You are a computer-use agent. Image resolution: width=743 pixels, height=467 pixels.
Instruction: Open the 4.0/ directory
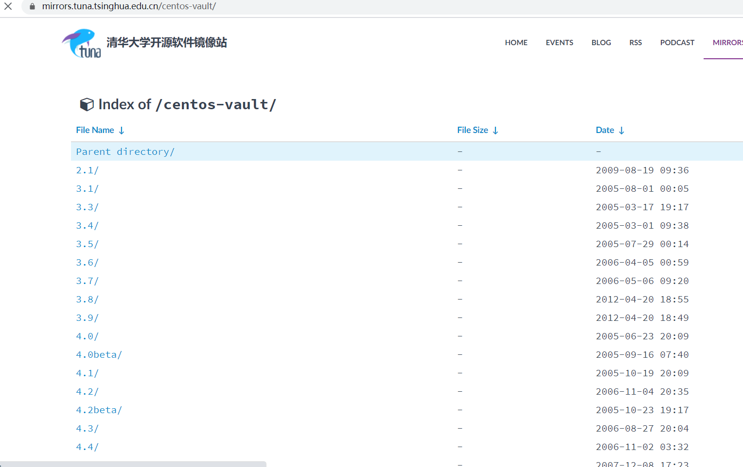pyautogui.click(x=87, y=336)
